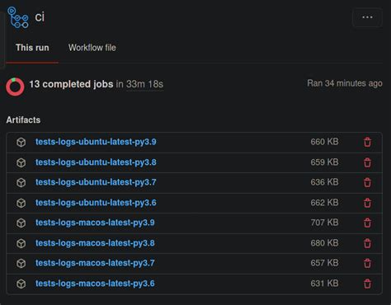Open the three-dot options menu

pos(367,17)
